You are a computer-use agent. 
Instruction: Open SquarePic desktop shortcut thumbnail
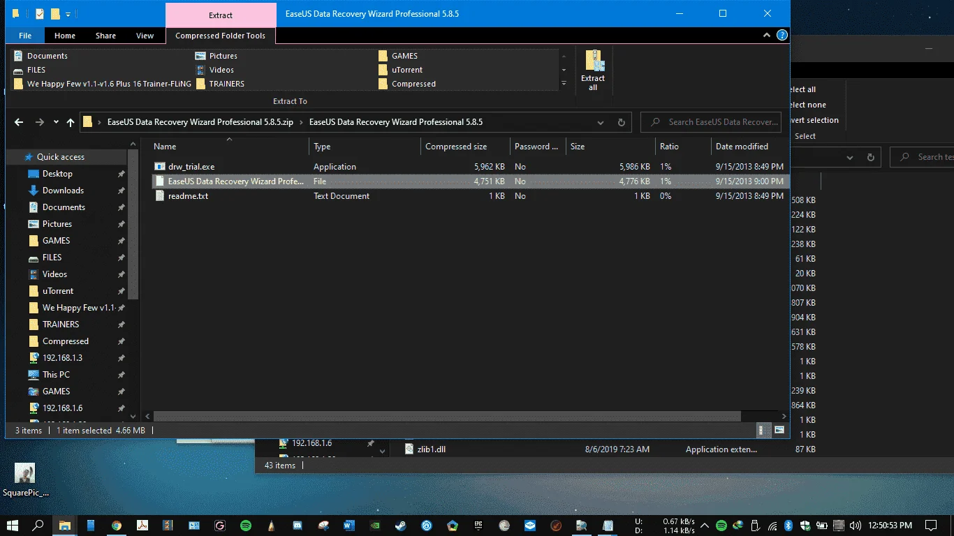25,473
